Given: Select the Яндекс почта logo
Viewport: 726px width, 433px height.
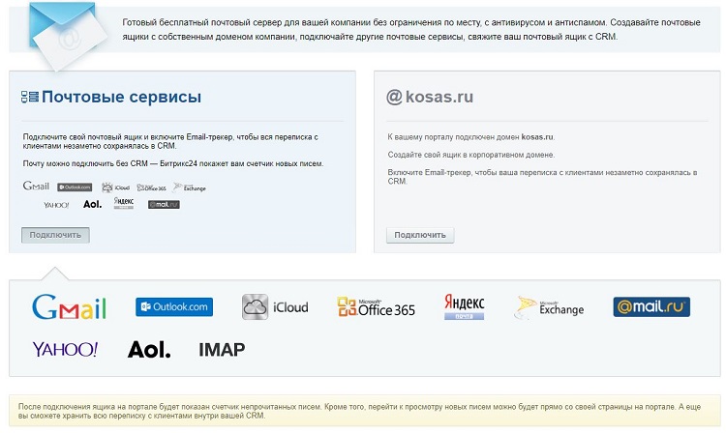Looking at the screenshot, I should coord(464,306).
